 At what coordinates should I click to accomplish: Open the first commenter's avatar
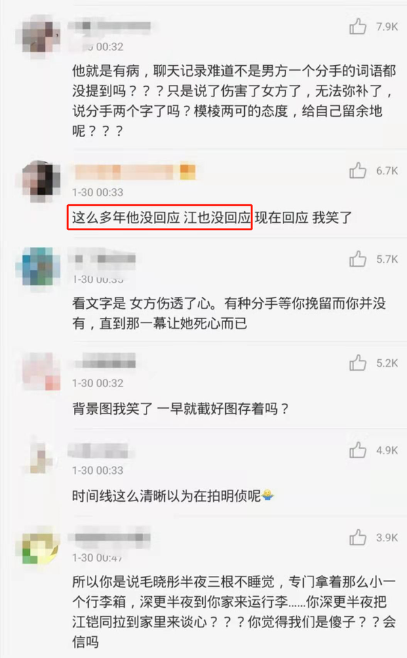point(39,36)
